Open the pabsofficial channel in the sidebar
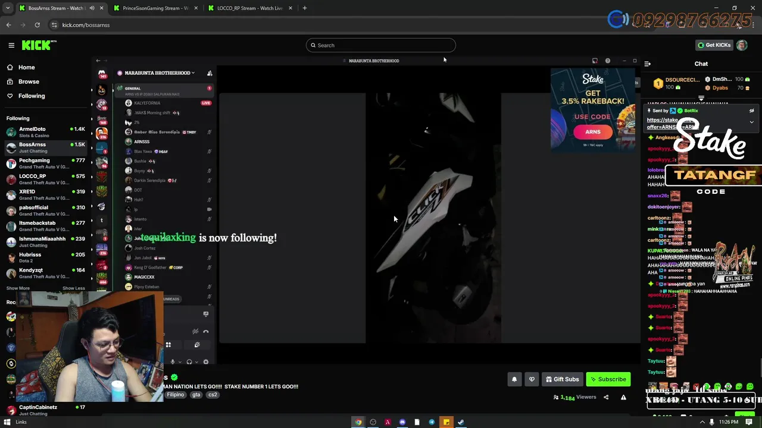The height and width of the screenshot is (428, 762). click(x=45, y=210)
